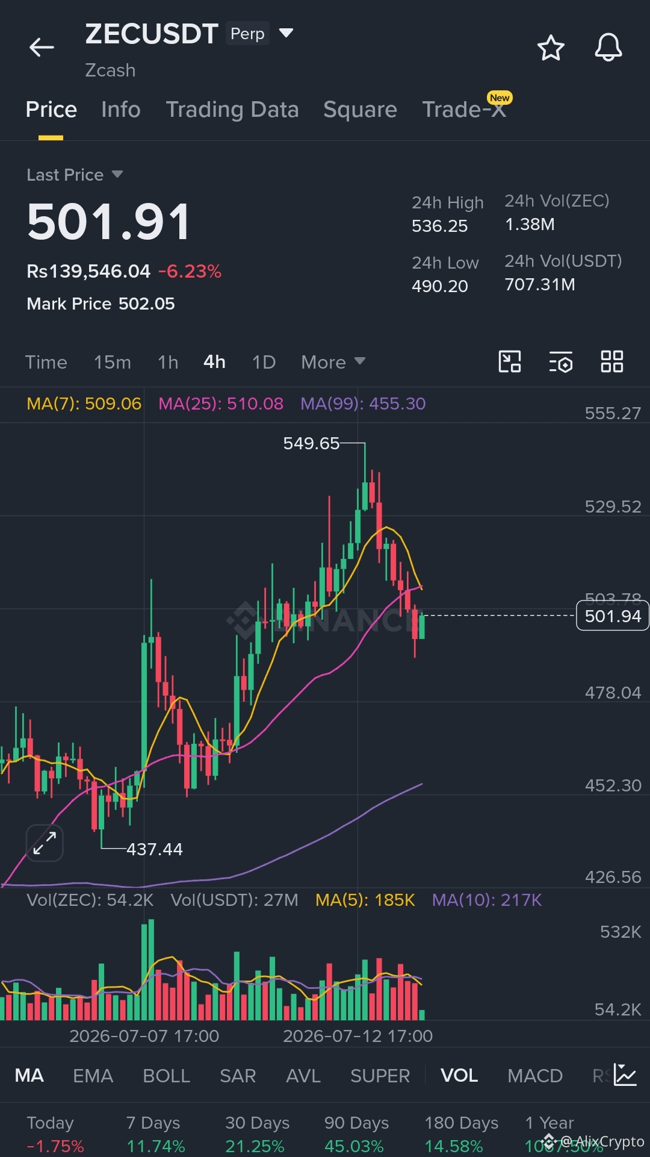The width and height of the screenshot is (650, 1157).
Task: Tap the Vol(ZEC): 54.2K label
Action: (90, 900)
